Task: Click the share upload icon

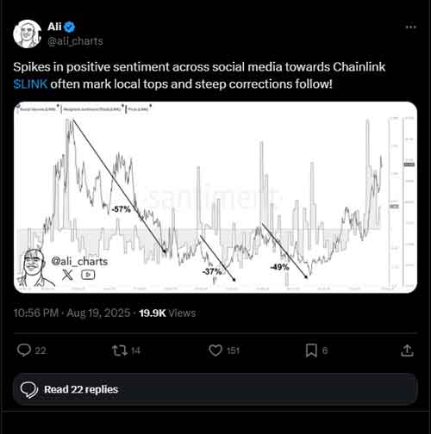Action: coord(407,350)
